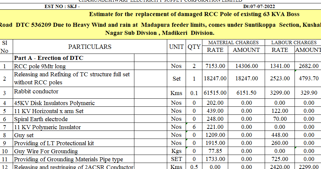Click the PARTICULARS column header cell

[90, 47]
